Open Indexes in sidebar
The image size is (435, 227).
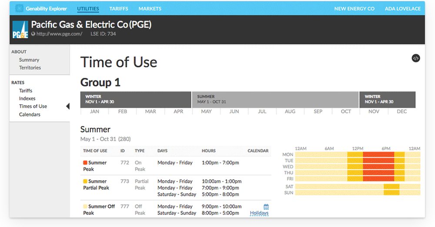[x=27, y=98]
